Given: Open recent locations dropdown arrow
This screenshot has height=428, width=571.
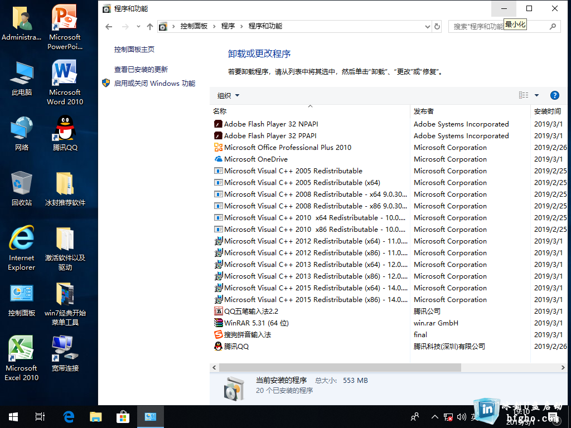Looking at the screenshot, I should (x=138, y=27).
